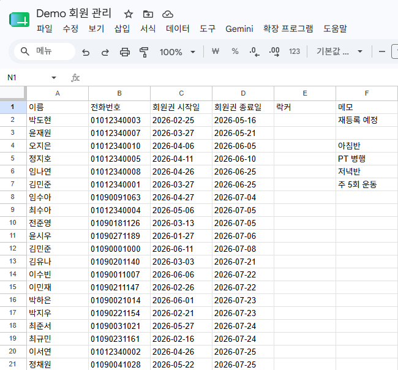Apply the percent format
398x370 pixels.
[x=235, y=51]
